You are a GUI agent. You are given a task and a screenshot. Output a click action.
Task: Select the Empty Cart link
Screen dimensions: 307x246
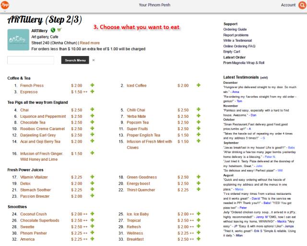click(x=232, y=51)
